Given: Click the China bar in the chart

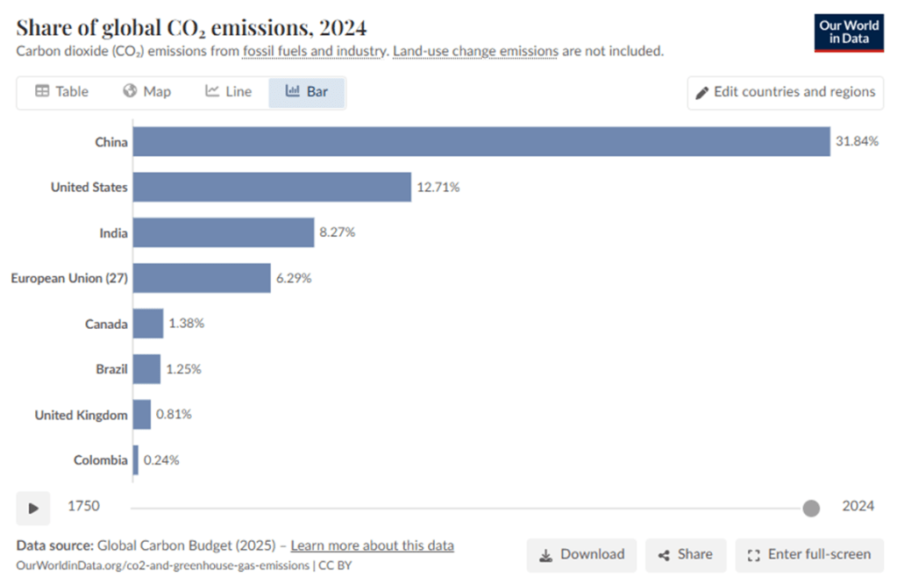Looking at the screenshot, I should 481,141.
